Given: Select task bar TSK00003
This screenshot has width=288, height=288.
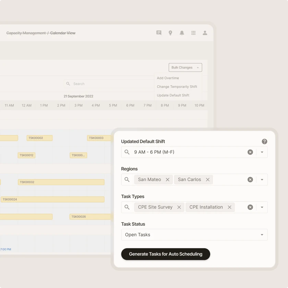Looking at the screenshot, I should pos(99,138).
